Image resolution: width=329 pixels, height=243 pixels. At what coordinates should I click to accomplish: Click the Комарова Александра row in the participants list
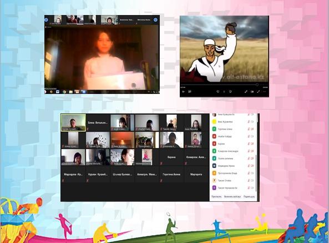point(233,151)
